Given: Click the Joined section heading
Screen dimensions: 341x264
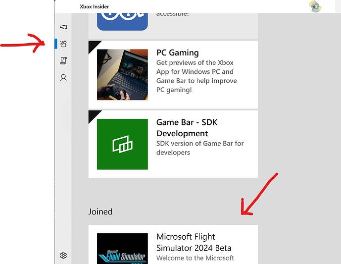Looking at the screenshot, I should (100, 211).
